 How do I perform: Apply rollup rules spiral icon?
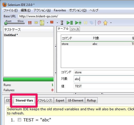(99, 23)
